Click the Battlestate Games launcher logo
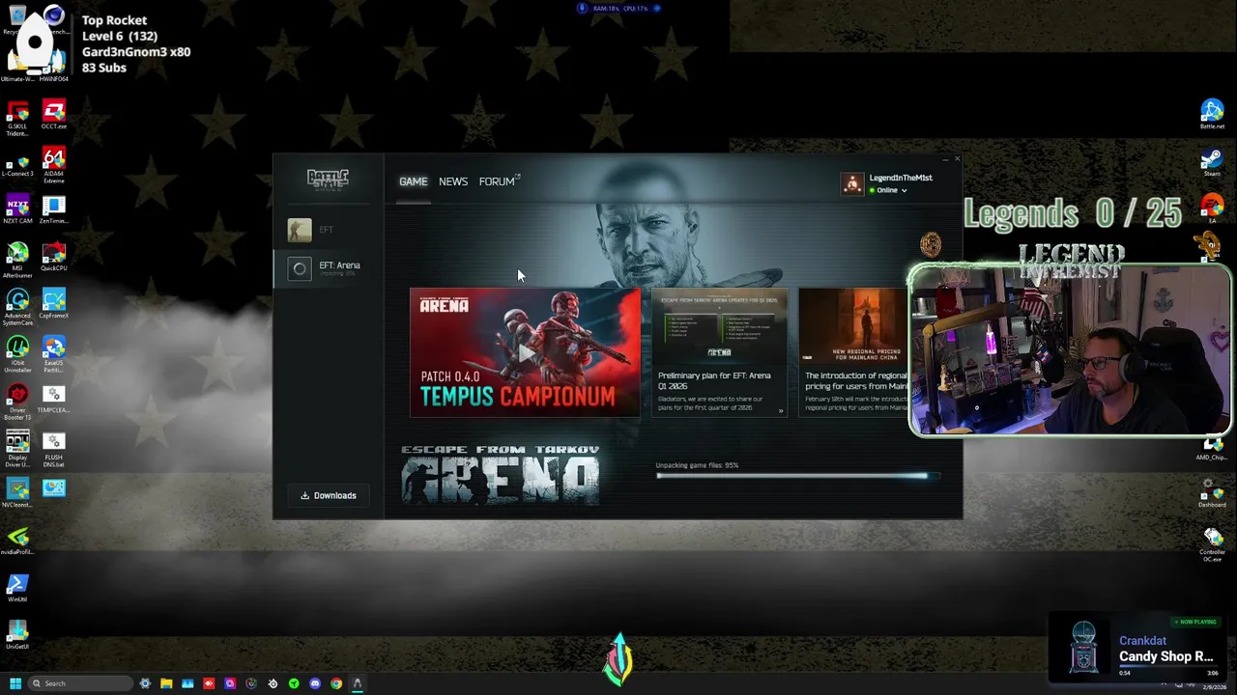This screenshot has height=695, width=1237. [328, 180]
